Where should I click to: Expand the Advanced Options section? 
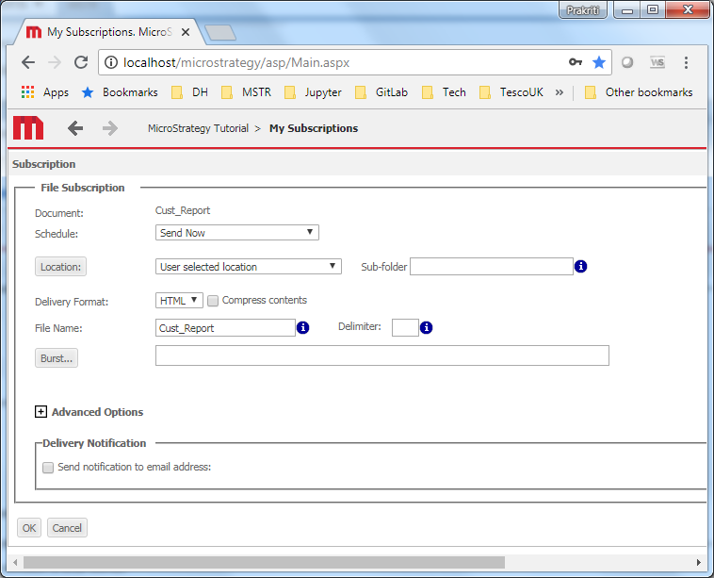[41, 412]
